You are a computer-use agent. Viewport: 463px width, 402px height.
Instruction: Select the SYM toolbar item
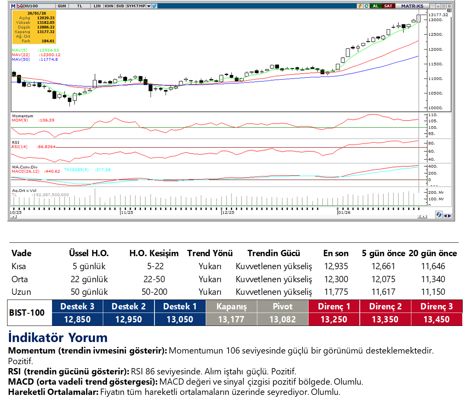pos(130,6)
